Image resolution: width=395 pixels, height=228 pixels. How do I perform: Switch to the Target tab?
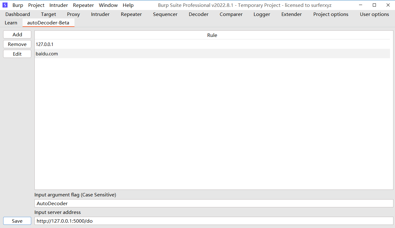point(49,14)
